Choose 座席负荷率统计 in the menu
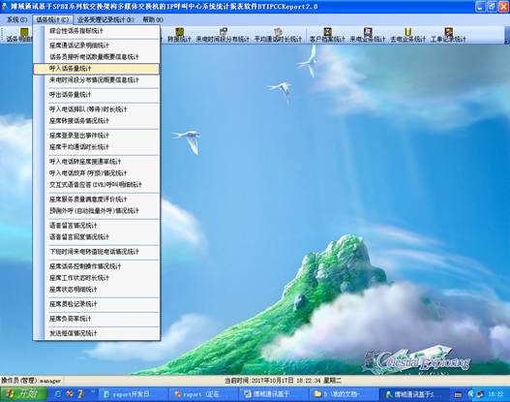The width and height of the screenshot is (510, 402). click(96, 319)
